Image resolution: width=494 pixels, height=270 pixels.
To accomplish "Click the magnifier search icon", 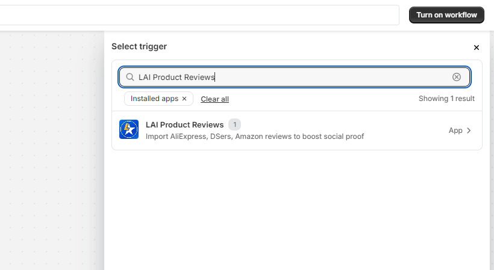I will 130,77.
